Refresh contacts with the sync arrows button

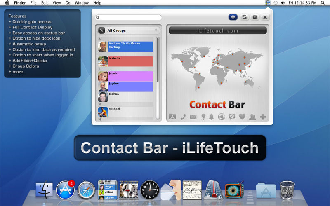point(244,17)
